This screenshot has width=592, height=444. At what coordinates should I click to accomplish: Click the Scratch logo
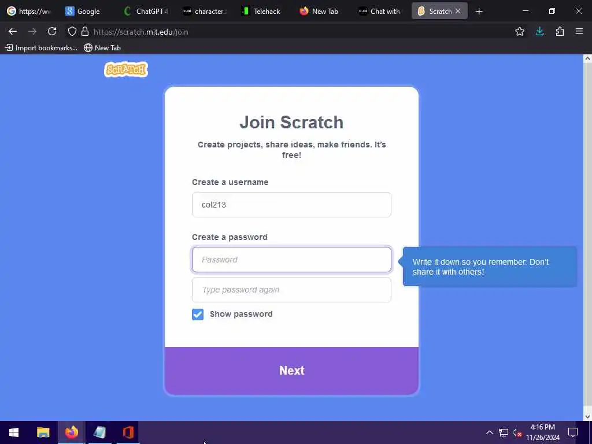(x=126, y=69)
